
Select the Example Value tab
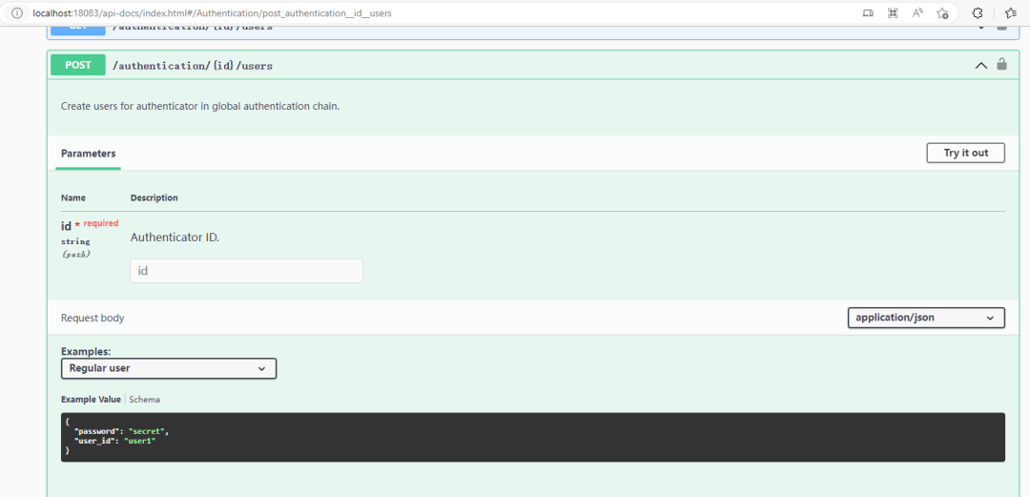91,400
